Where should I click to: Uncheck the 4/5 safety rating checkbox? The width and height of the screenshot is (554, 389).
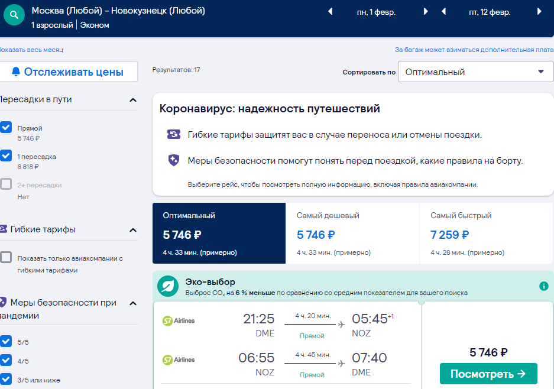(x=6, y=360)
